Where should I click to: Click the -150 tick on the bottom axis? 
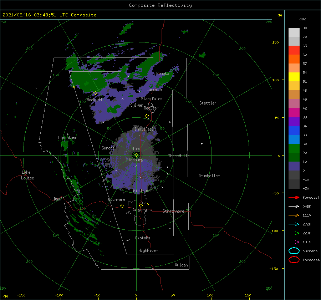pyautogui.click(x=21, y=295)
